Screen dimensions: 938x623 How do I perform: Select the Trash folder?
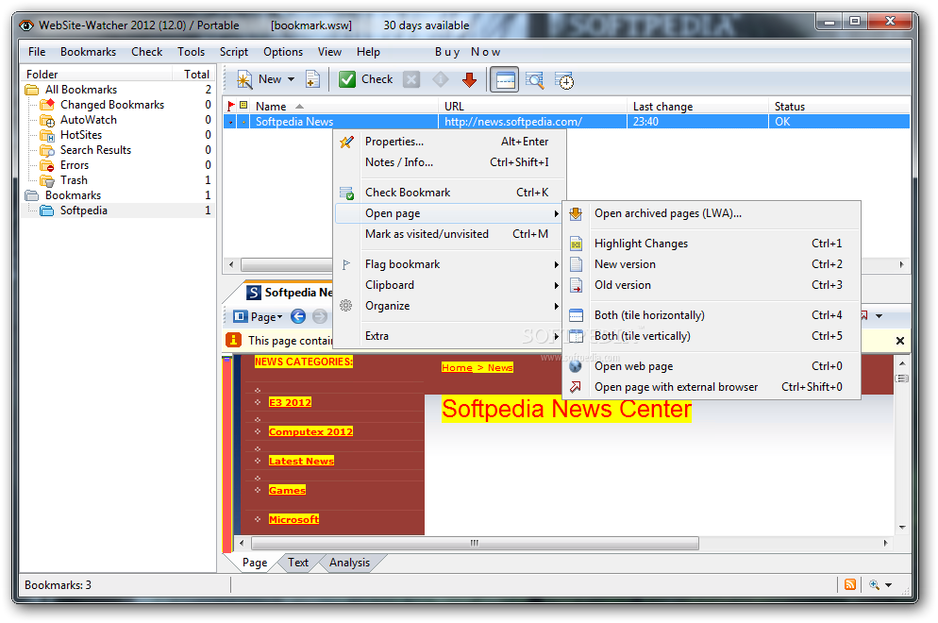(x=74, y=180)
